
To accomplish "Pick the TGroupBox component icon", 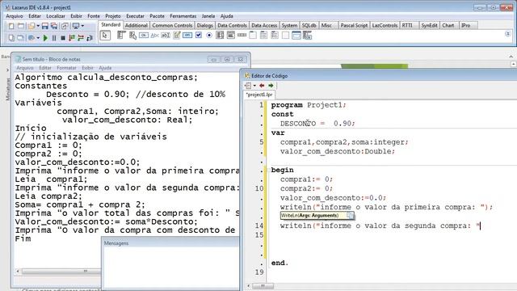I will [253, 35].
